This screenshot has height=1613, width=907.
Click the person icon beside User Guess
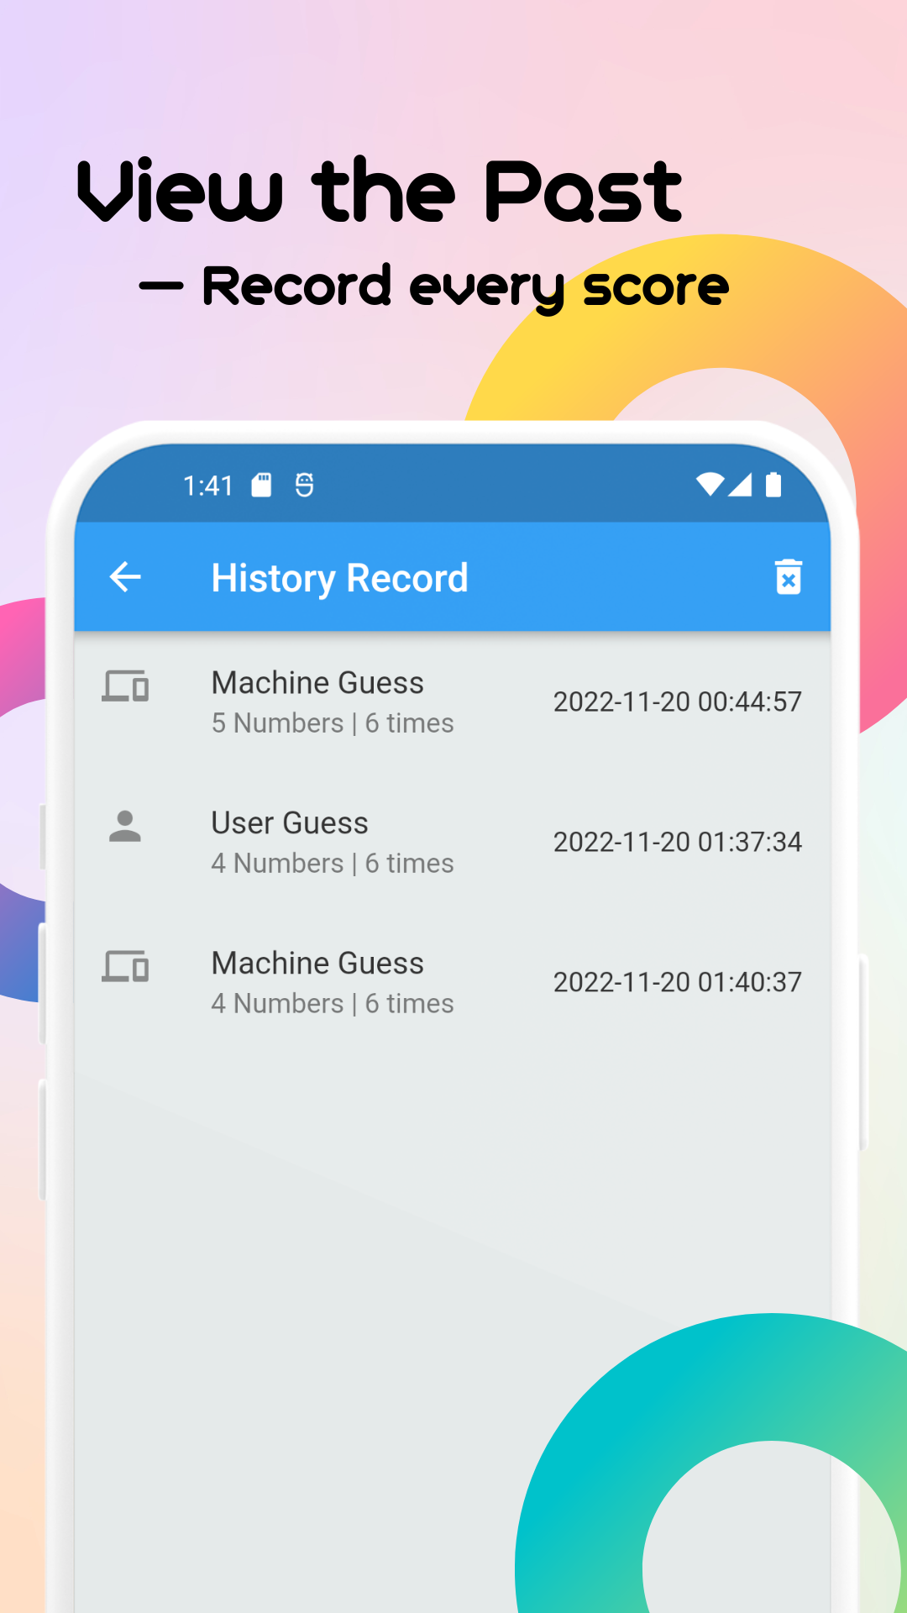point(125,826)
